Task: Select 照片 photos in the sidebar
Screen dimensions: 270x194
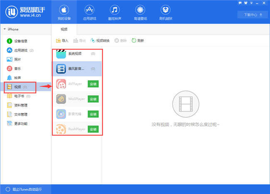Action: pos(26,59)
